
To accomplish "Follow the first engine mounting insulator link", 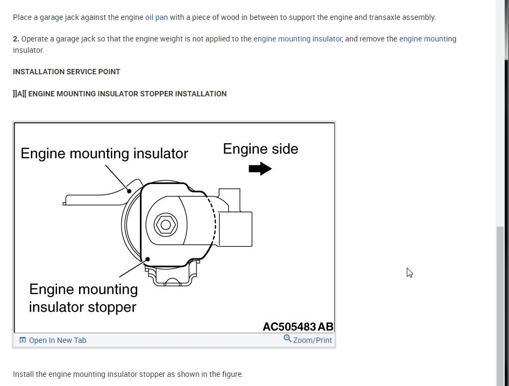I will [x=298, y=39].
